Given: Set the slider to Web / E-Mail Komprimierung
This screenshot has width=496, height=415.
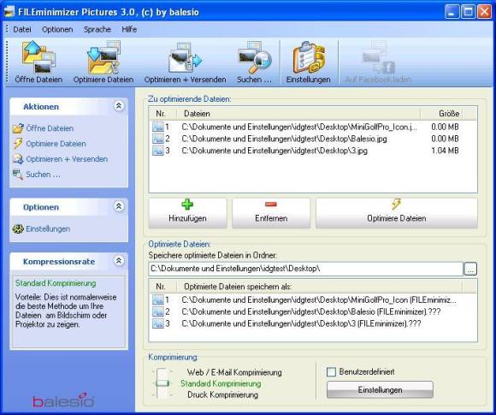Looking at the screenshot, I should (162, 371).
